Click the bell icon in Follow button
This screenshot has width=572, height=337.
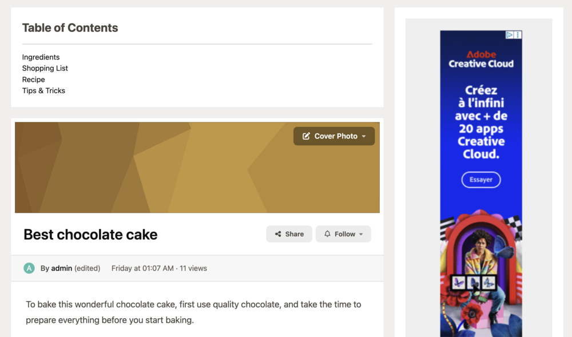[x=327, y=234]
